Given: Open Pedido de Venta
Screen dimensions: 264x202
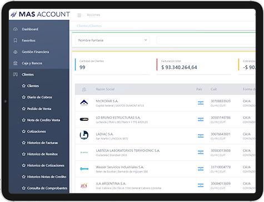Looking at the screenshot, I should (39, 109).
